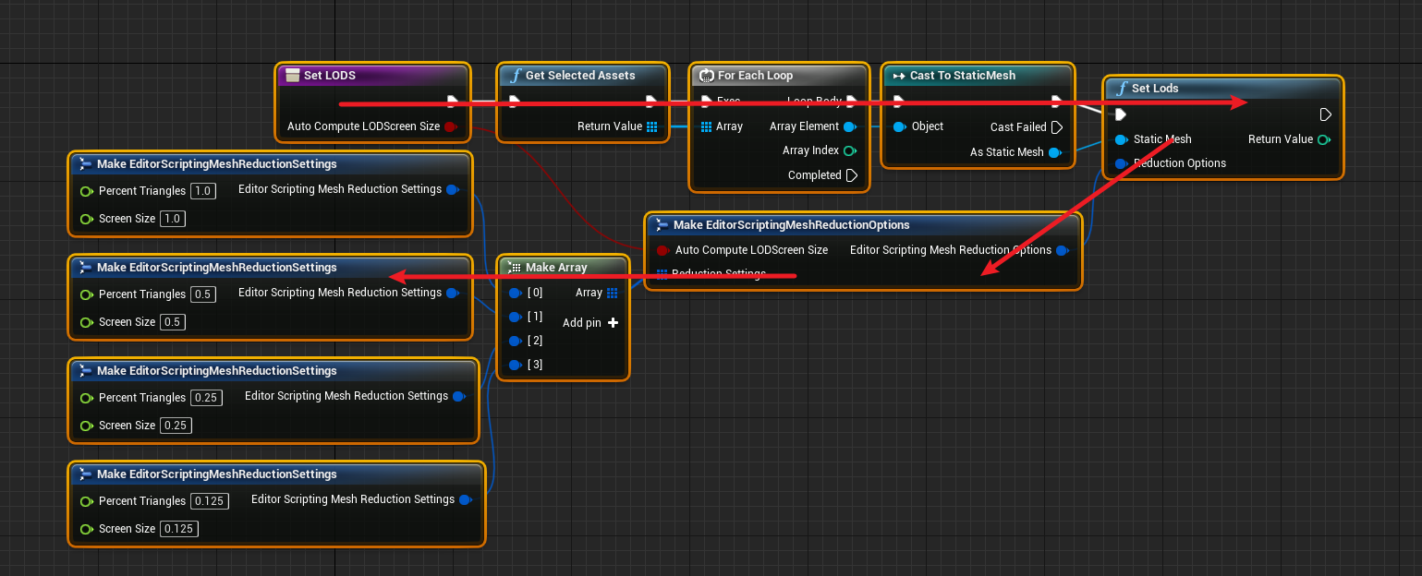This screenshot has height=576, width=1422.
Task: Click the Completed exec pin on For Each Loop
Action: coord(851,175)
